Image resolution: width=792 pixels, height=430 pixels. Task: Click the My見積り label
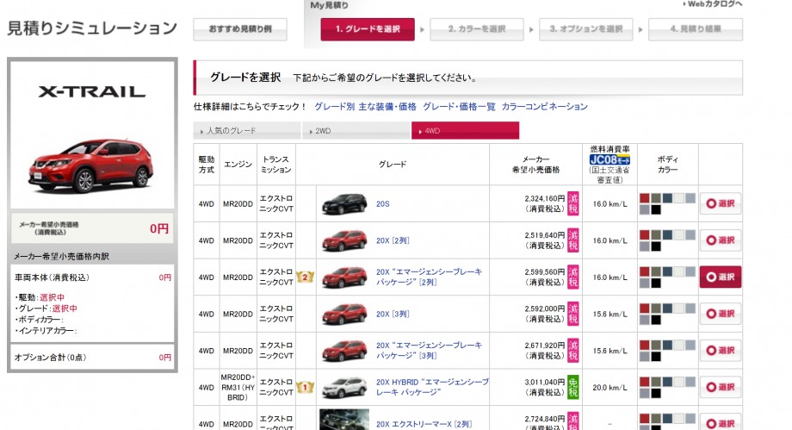(x=329, y=5)
